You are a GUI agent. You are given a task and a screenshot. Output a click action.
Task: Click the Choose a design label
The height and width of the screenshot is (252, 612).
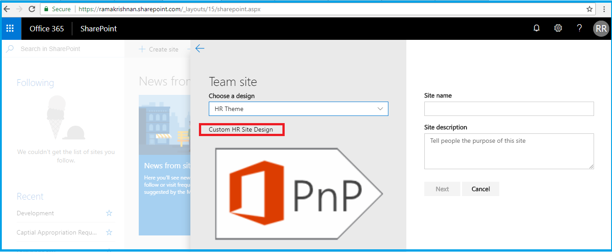(x=232, y=96)
